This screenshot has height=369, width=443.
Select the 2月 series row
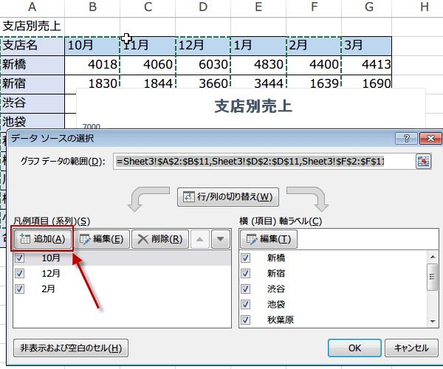point(122,289)
